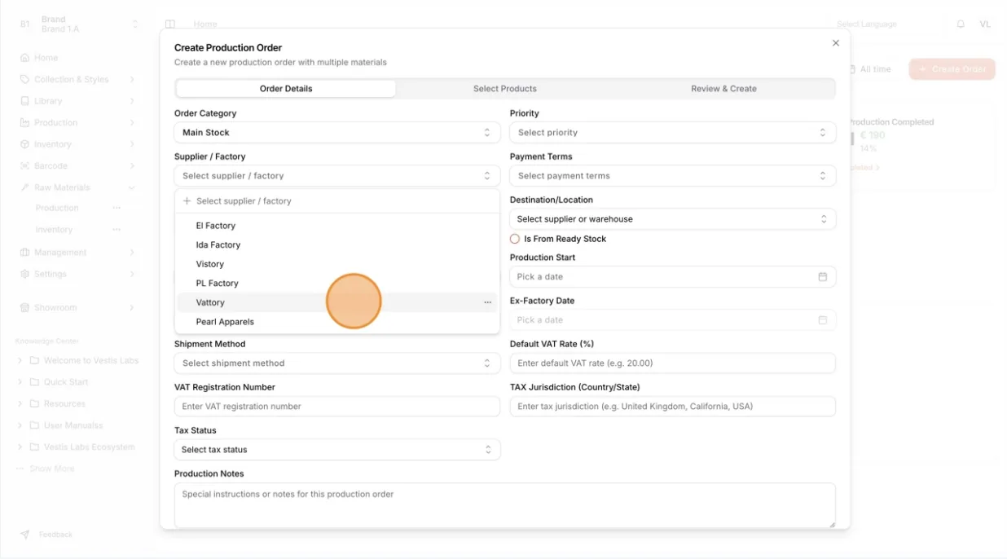Screen dimensions: 1007x559
Task: Open the Order Category dropdown showing Main Stock
Action: tap(337, 133)
